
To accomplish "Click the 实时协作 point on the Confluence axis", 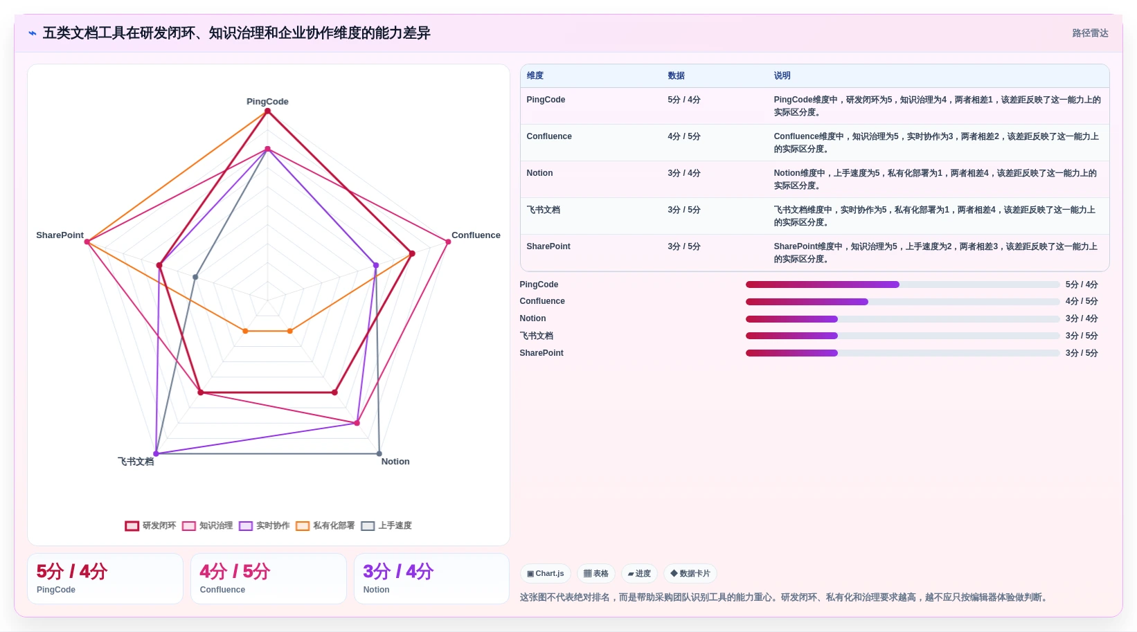I will coord(376,265).
